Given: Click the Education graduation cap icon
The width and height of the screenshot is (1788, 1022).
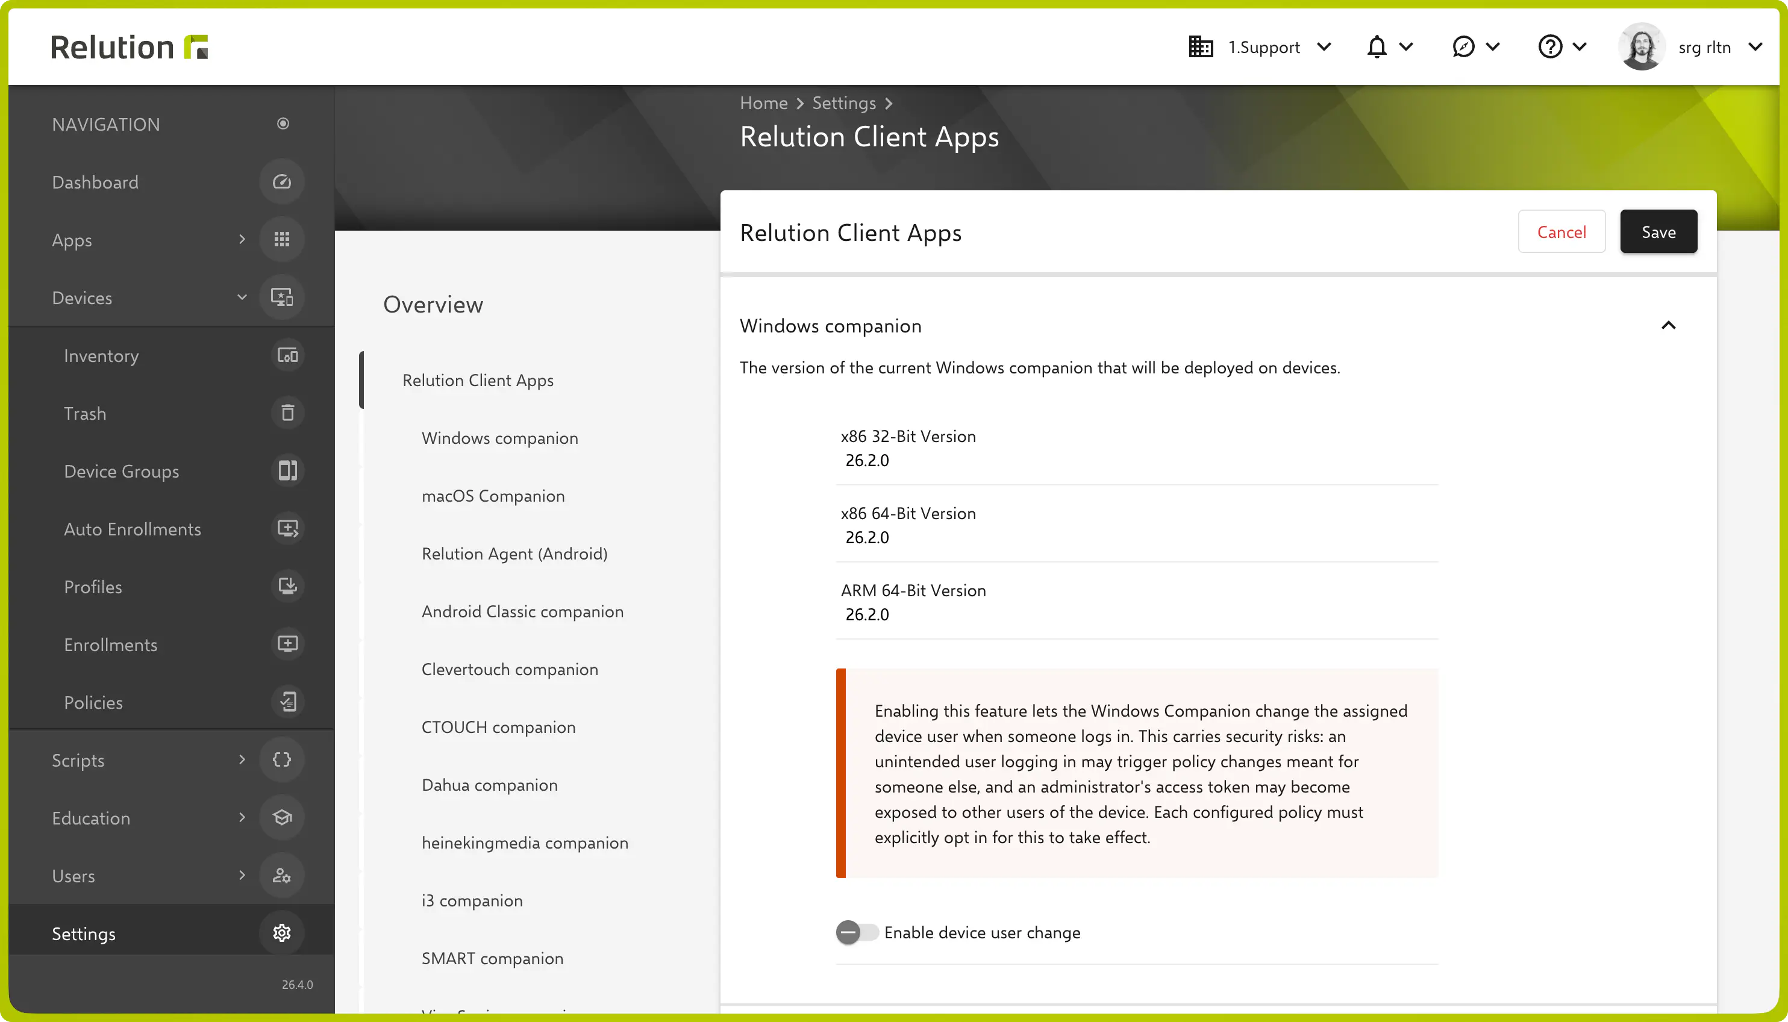Looking at the screenshot, I should [281, 818].
